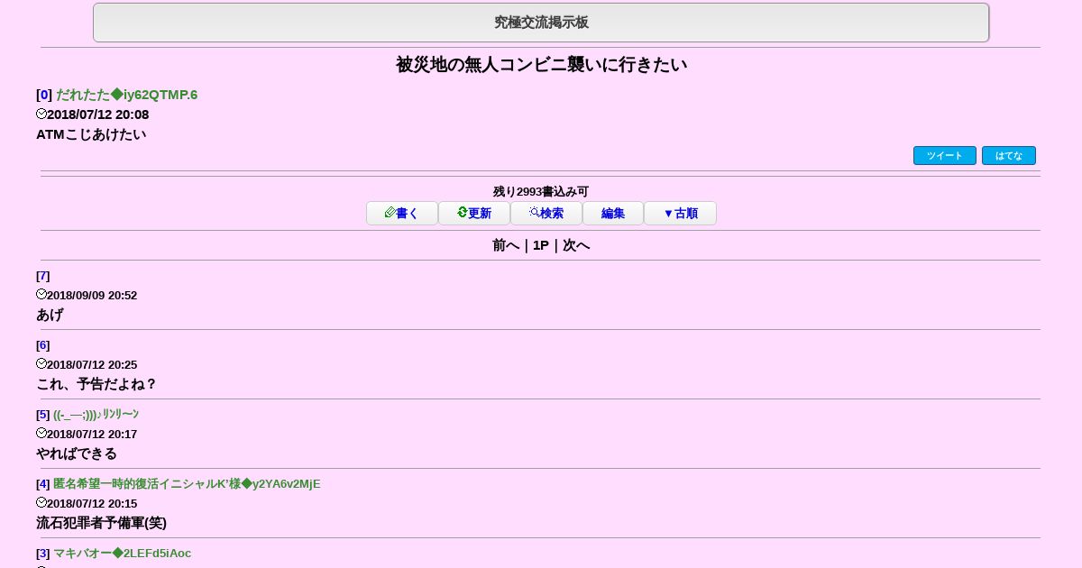Open the 書く write-post button
The height and width of the screenshot is (568, 1082).
pos(402,214)
